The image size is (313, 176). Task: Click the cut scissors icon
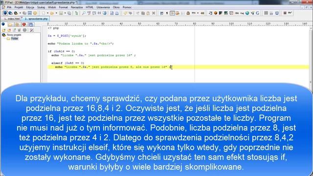pos(137,13)
